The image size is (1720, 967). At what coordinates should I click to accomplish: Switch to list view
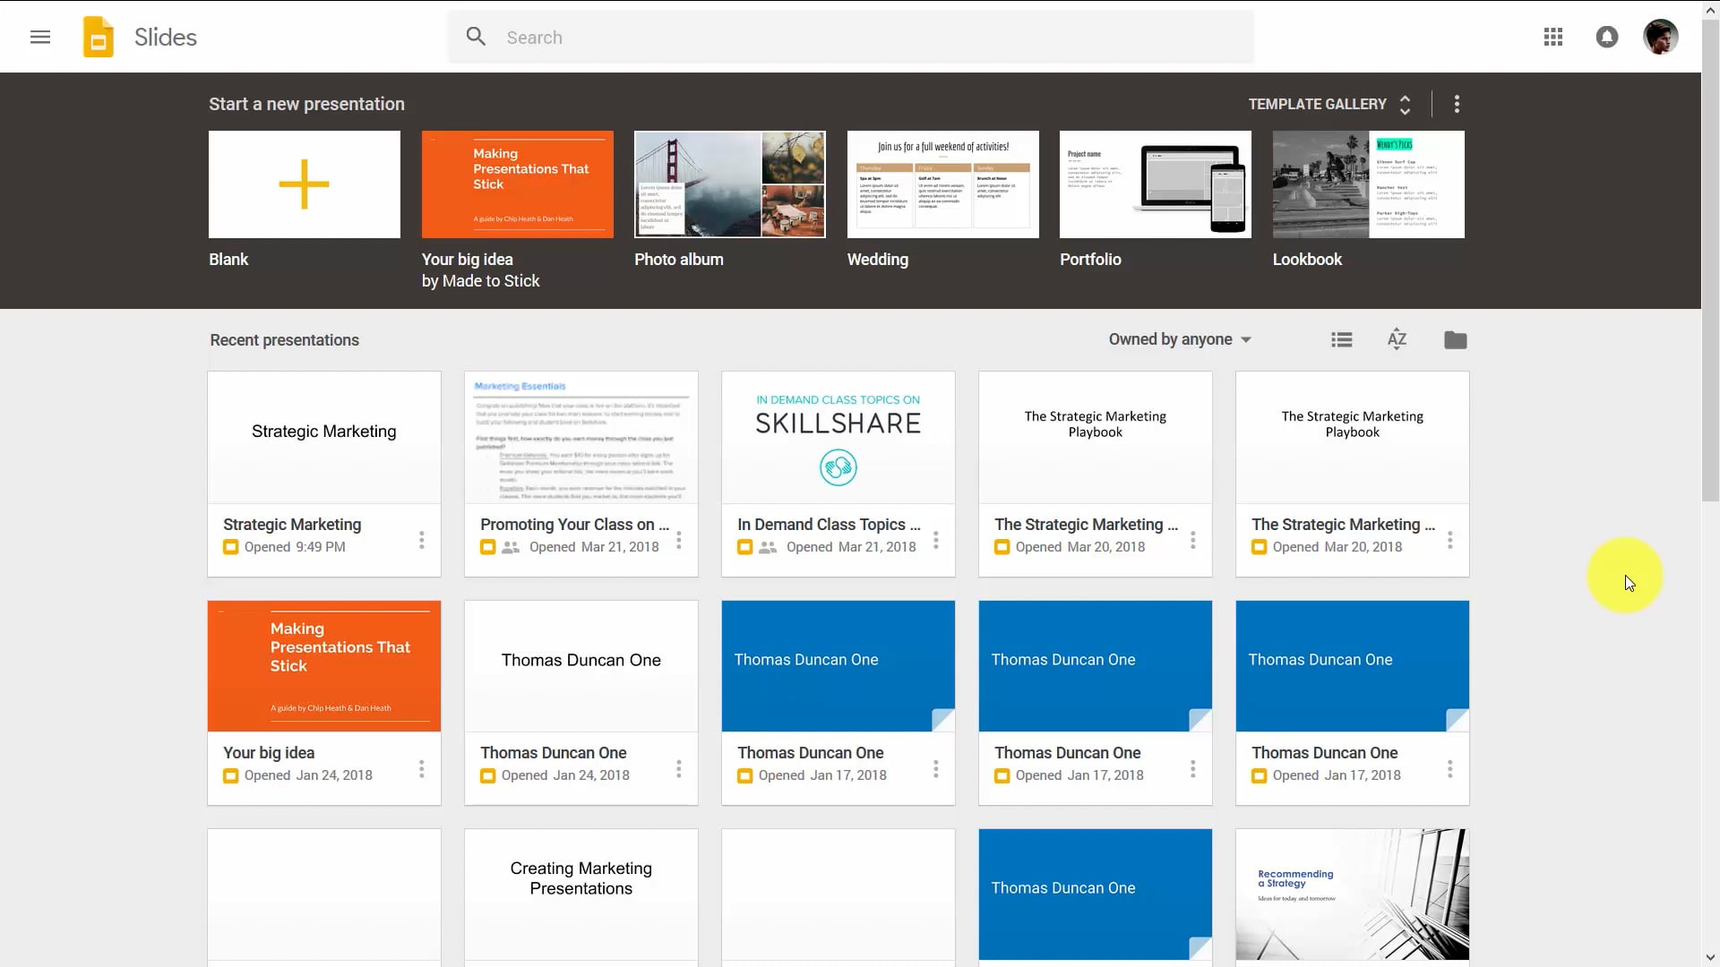click(1342, 339)
